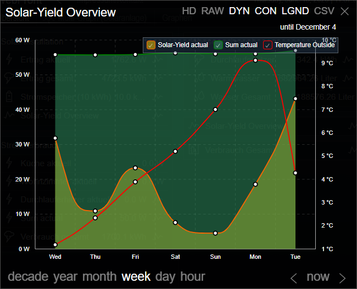The image size is (357, 289).
Task: Jump to now in the chart
Action: coord(318,277)
